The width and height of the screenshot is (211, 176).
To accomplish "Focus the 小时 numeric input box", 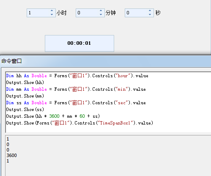I will (38, 13).
